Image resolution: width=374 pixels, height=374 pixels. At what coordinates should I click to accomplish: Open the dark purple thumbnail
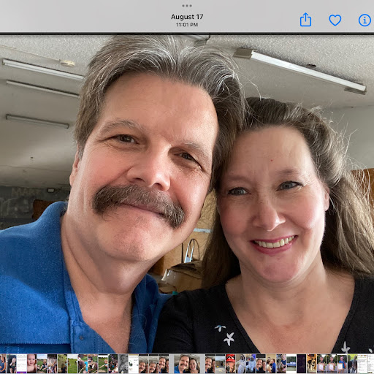[302, 364]
